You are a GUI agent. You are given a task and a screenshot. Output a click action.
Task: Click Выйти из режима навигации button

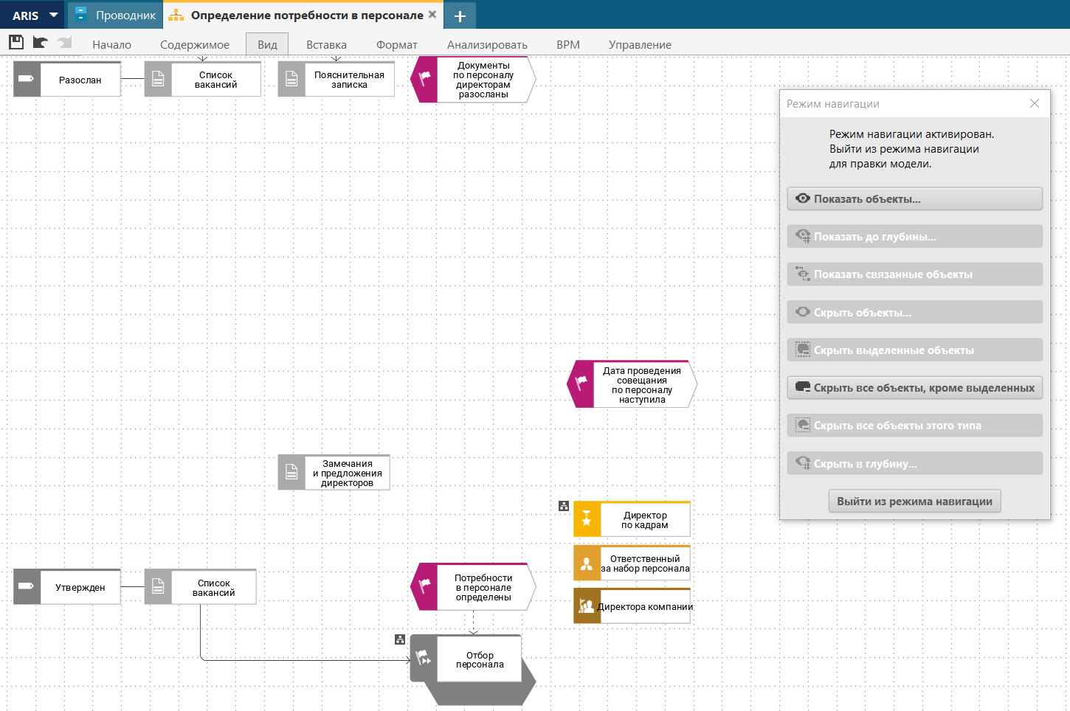(914, 501)
